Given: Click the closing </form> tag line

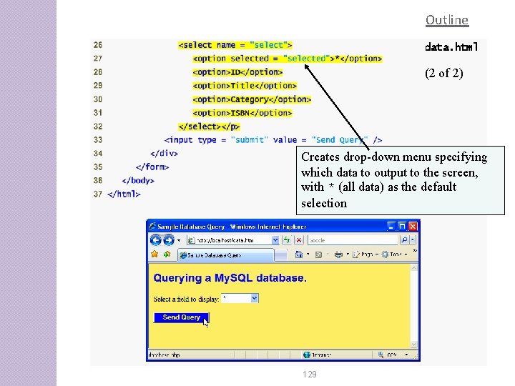Looking at the screenshot, I should point(152,167).
